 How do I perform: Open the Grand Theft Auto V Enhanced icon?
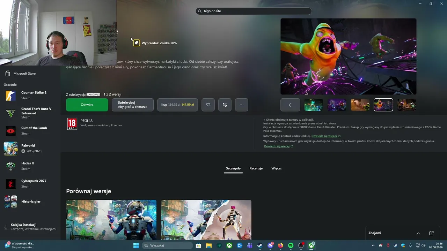(x=11, y=113)
